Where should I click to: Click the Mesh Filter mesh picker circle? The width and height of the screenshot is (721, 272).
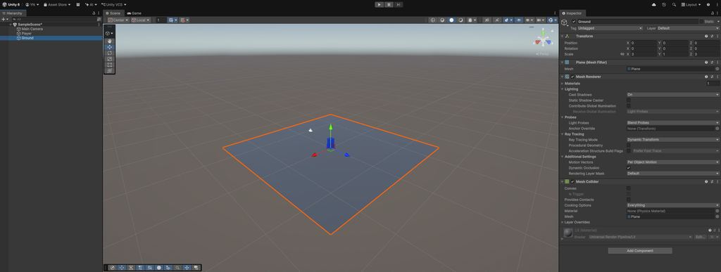717,69
